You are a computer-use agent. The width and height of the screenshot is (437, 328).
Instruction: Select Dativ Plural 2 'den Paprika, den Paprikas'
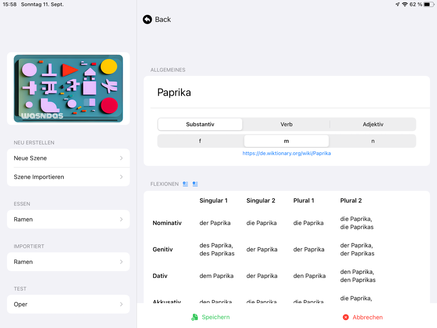(x=358, y=276)
